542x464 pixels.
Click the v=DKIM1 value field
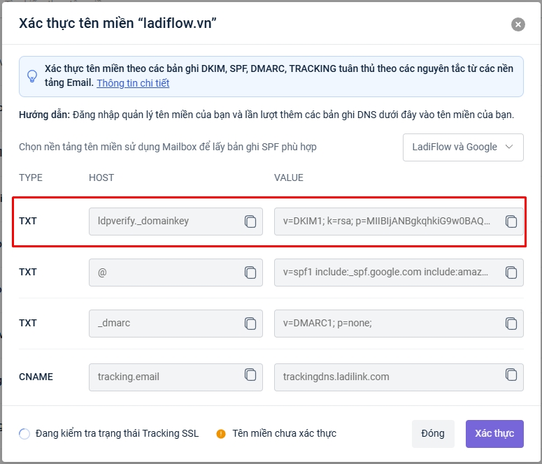(387, 222)
